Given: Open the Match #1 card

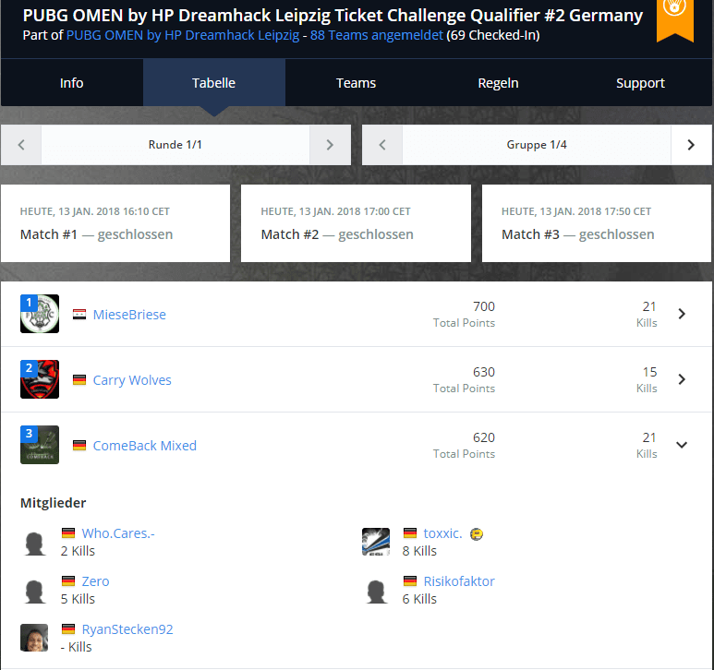Looking at the screenshot, I should coord(115,223).
